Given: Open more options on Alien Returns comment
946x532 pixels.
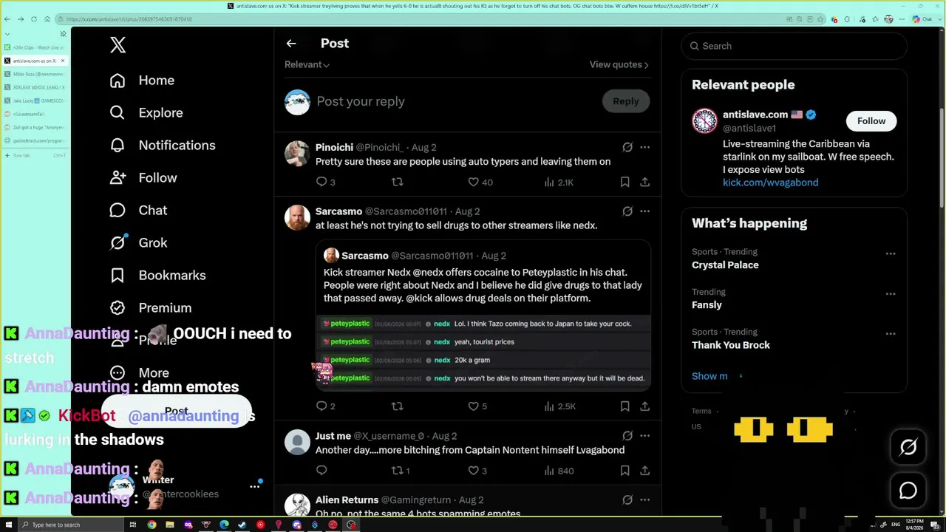Looking at the screenshot, I should click(x=644, y=500).
